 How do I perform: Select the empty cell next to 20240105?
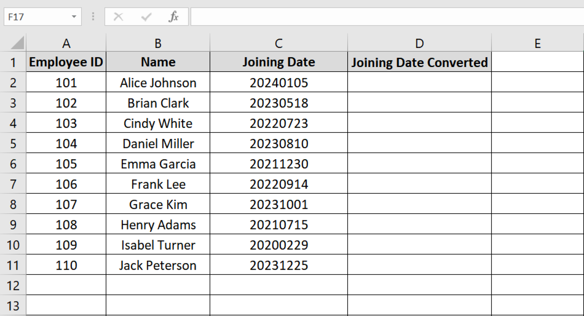[x=419, y=82]
